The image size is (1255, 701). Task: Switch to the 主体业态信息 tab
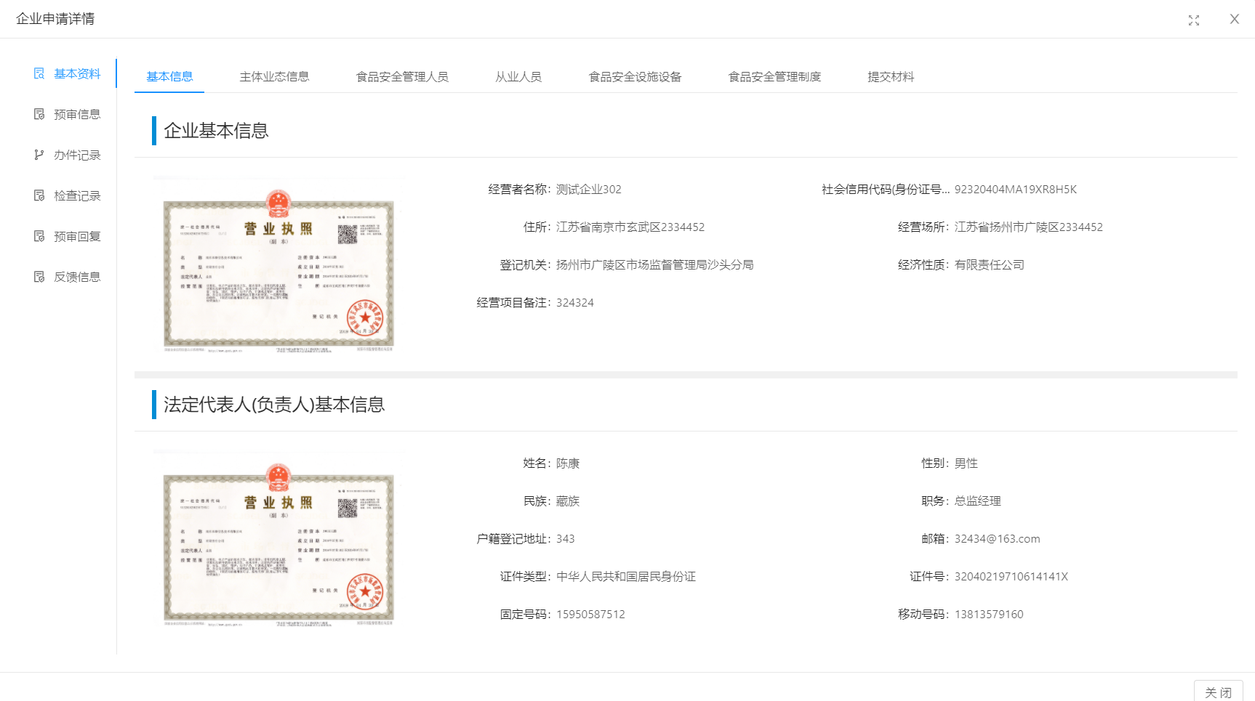click(x=274, y=76)
